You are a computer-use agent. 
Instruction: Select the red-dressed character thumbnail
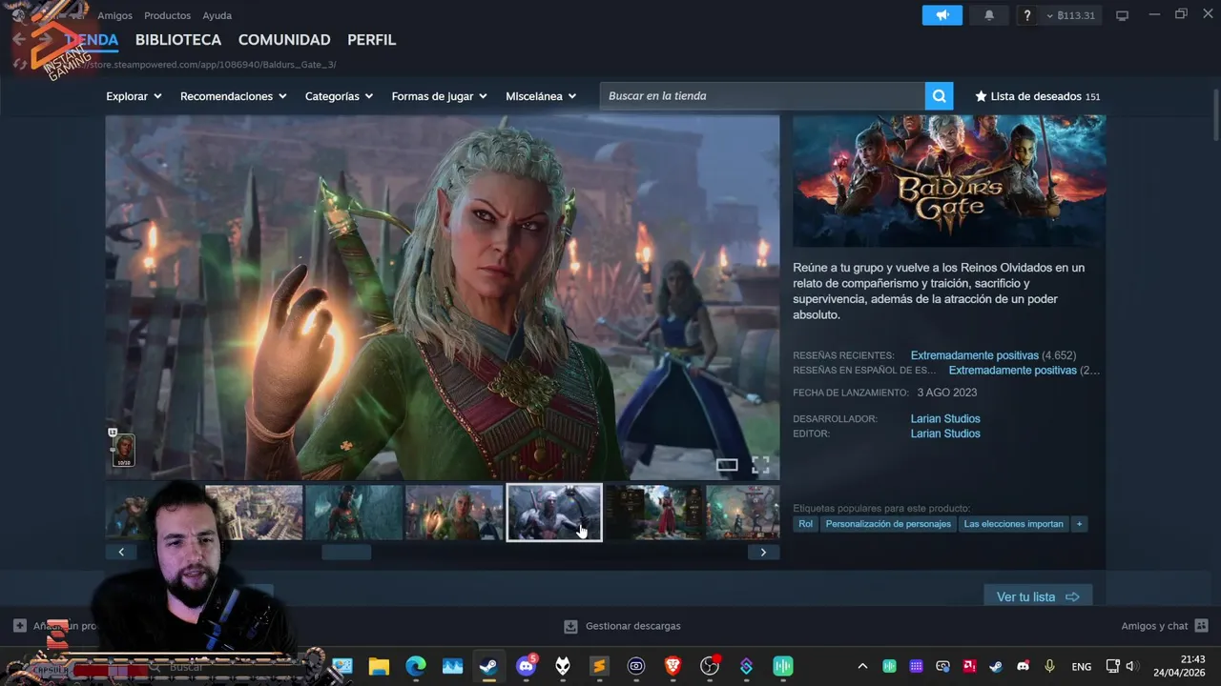[x=654, y=513]
